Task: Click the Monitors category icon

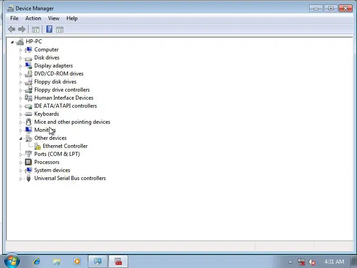Action: pos(29,130)
